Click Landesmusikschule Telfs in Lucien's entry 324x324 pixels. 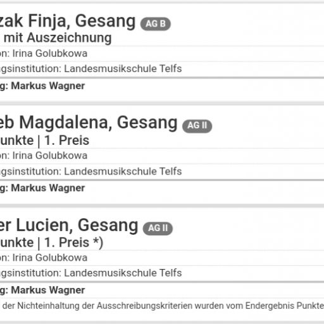point(123,273)
